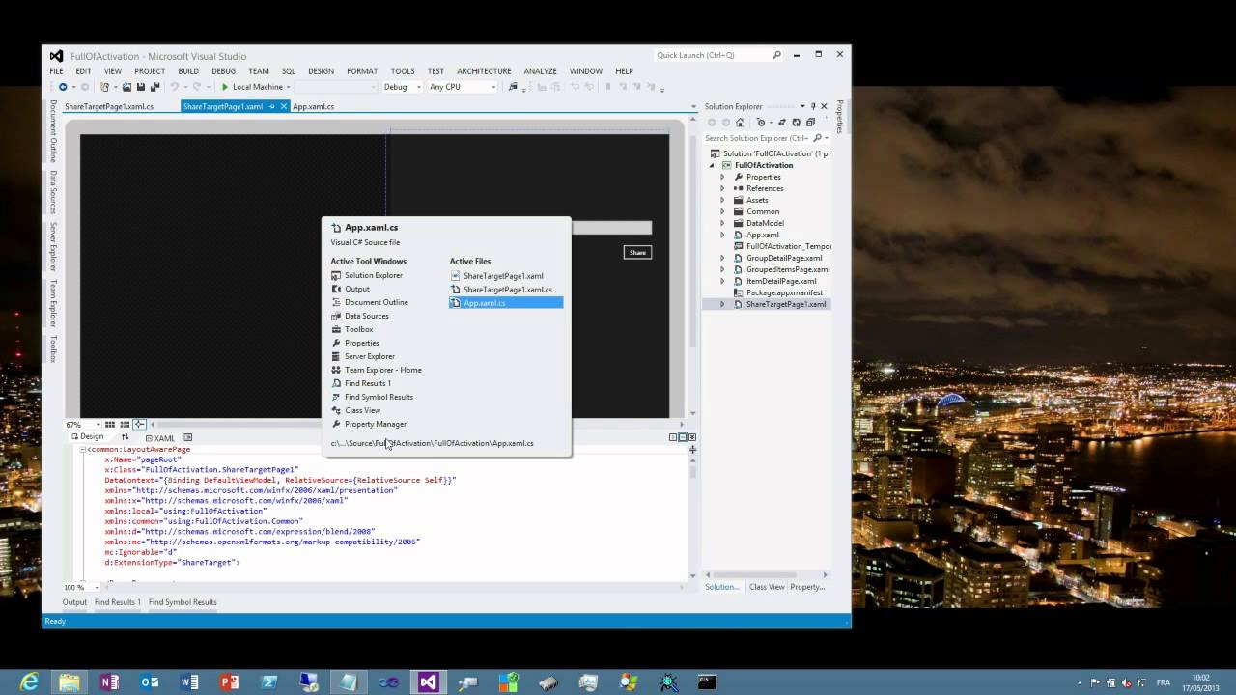The width and height of the screenshot is (1236, 695).
Task: Select Find Symbol Results bottom tab
Action: [183, 602]
